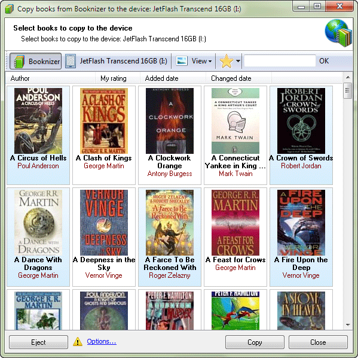Minimize the Copy books window
Viewport: 358px width, 358px height.
click(x=301, y=7)
